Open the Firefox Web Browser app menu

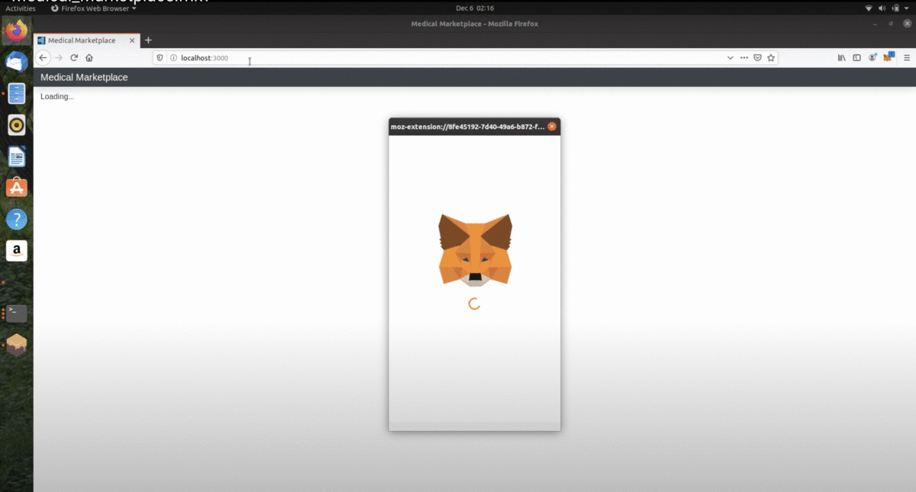93,8
